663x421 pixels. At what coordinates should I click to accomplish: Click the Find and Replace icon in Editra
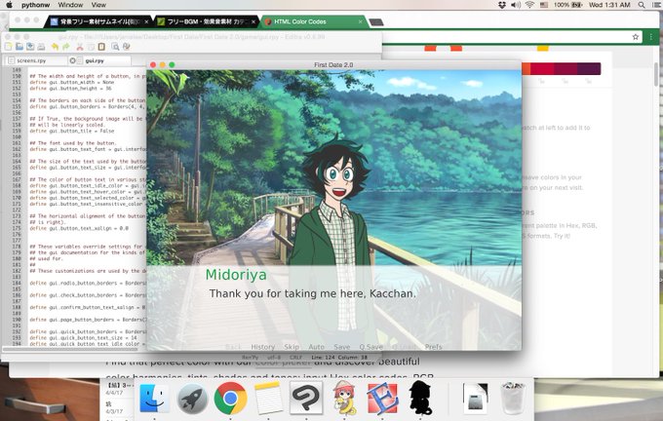point(126,47)
